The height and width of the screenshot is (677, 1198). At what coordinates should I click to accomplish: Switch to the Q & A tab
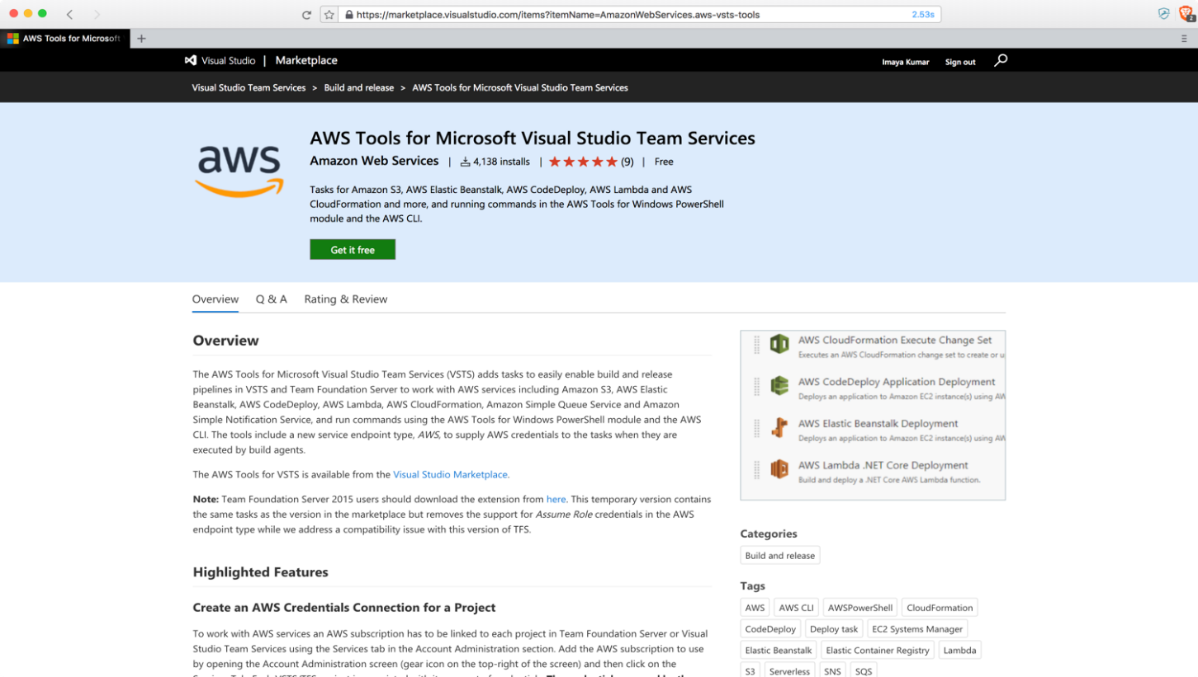tap(272, 299)
